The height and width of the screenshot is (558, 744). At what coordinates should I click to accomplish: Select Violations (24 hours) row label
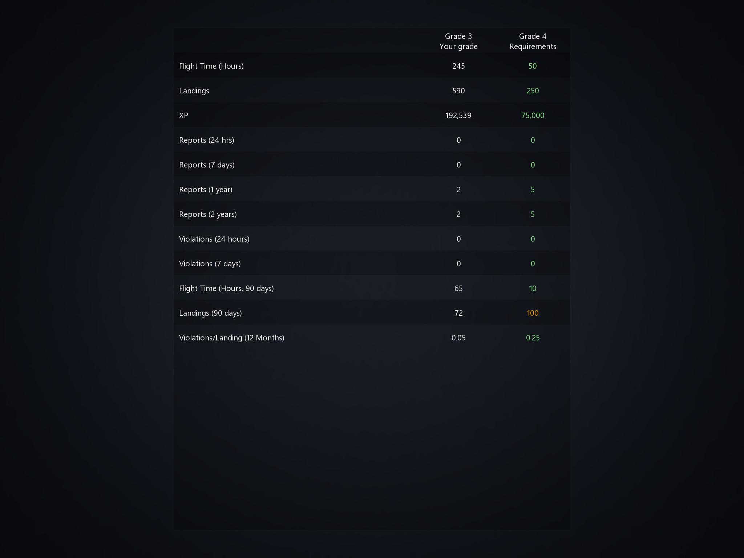(x=214, y=239)
